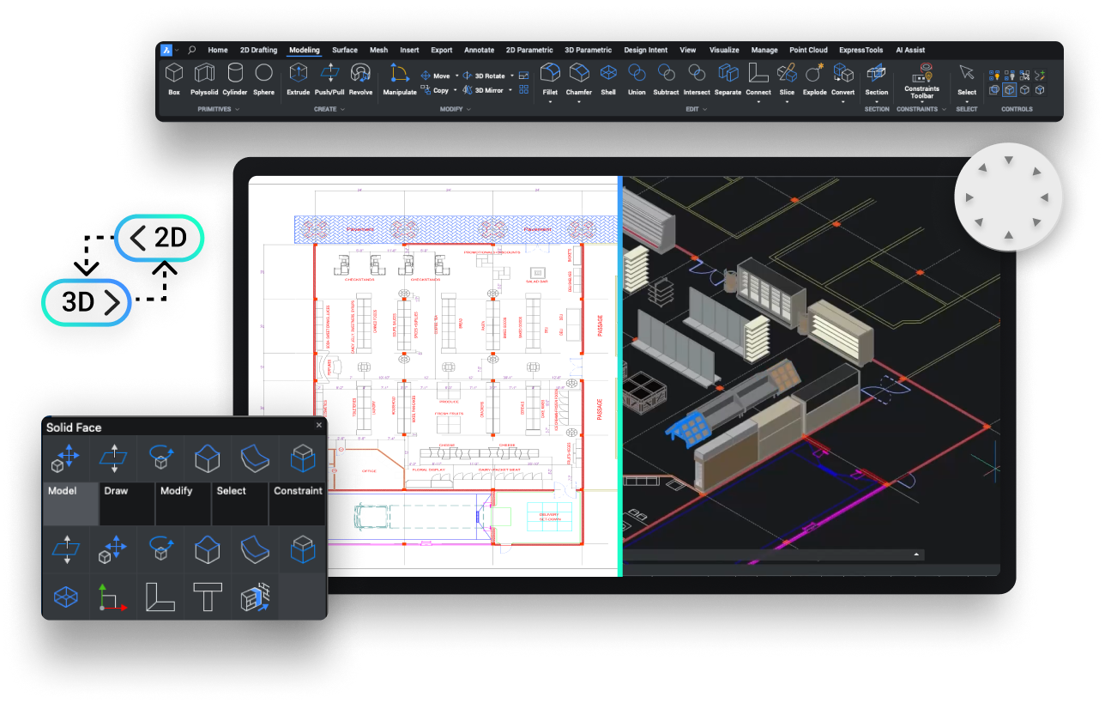
Task: Click the Manipulate tool icon
Action: (x=400, y=77)
